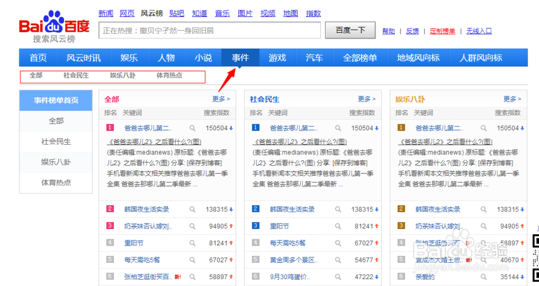Search icon beside 9月30鸡蛋价 entry

pyautogui.click(x=338, y=277)
